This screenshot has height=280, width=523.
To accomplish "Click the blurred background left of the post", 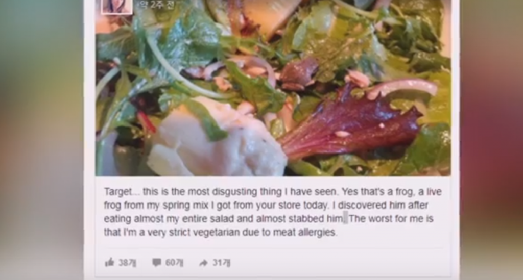I will pyautogui.click(x=42, y=140).
